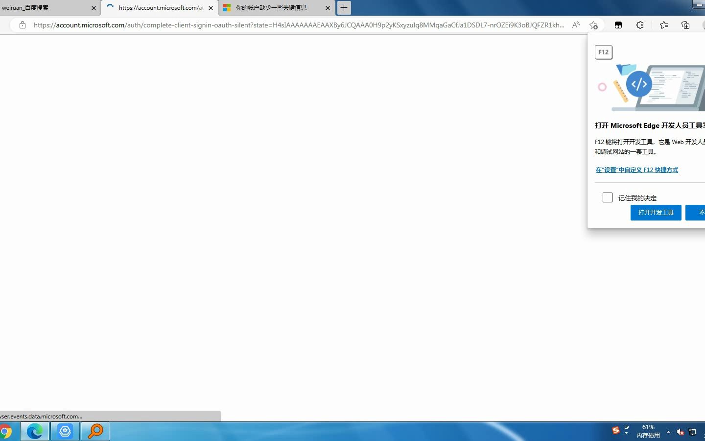Click the network tray icon
The height and width of the screenshot is (441, 705).
tap(692, 432)
